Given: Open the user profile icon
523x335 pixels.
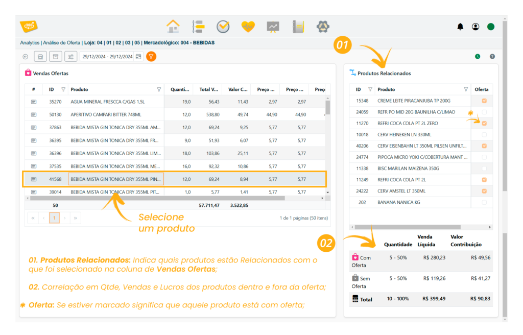Looking at the screenshot, I should (476, 27).
